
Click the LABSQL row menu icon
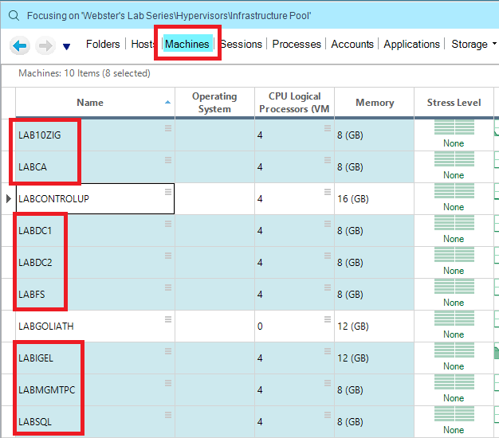[x=168, y=415]
